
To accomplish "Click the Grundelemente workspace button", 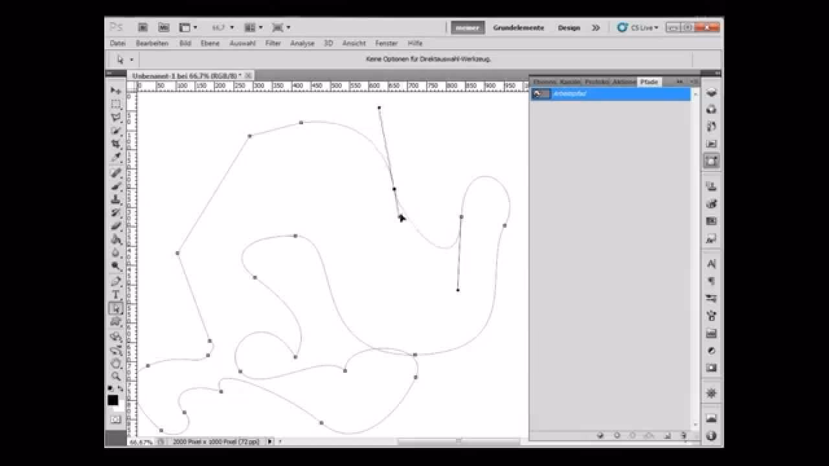I will [x=518, y=28].
